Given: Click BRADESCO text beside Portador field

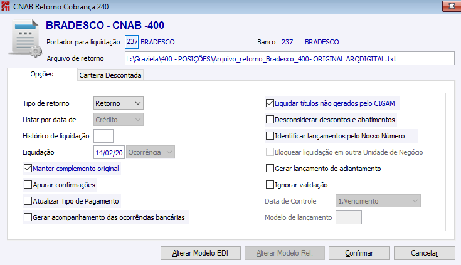Looking at the screenshot, I should (157, 42).
